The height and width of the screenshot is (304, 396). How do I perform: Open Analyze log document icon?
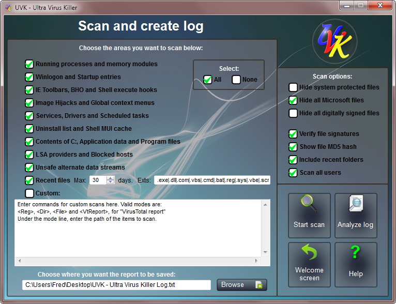point(356,203)
